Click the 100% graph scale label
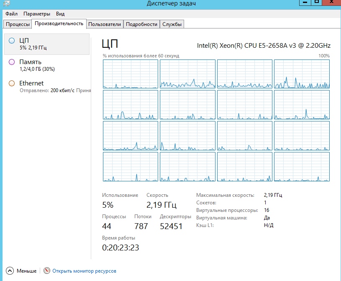This screenshot has height=281, width=341. [x=324, y=56]
